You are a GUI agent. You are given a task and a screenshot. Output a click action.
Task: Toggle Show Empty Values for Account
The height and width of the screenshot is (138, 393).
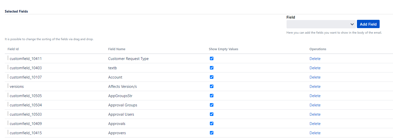(x=212, y=77)
